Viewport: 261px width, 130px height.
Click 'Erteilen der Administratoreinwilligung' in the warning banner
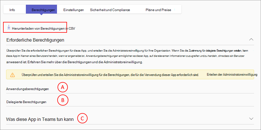click(x=232, y=75)
